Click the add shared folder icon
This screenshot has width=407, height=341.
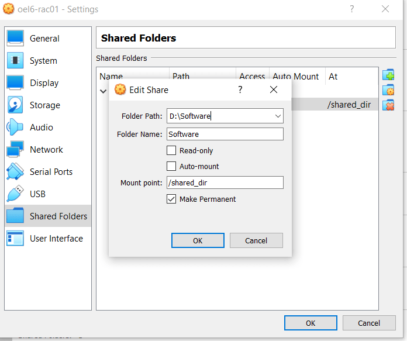coord(388,75)
